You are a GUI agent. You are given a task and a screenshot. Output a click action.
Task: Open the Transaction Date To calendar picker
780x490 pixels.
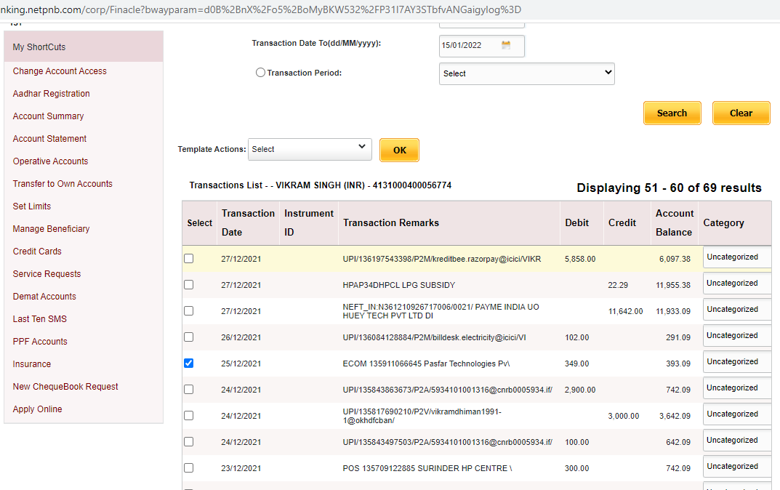point(506,46)
